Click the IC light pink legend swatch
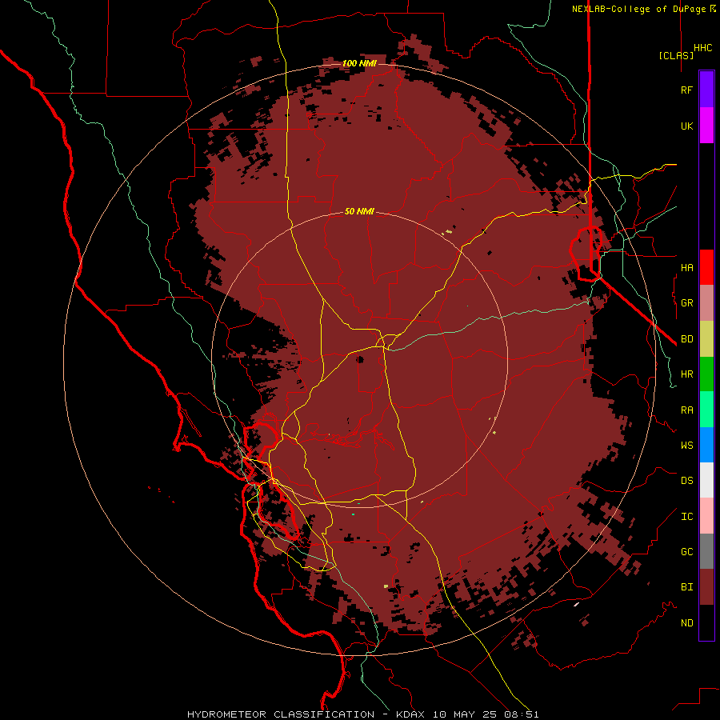This screenshot has width=720, height=720. pyautogui.click(x=706, y=516)
